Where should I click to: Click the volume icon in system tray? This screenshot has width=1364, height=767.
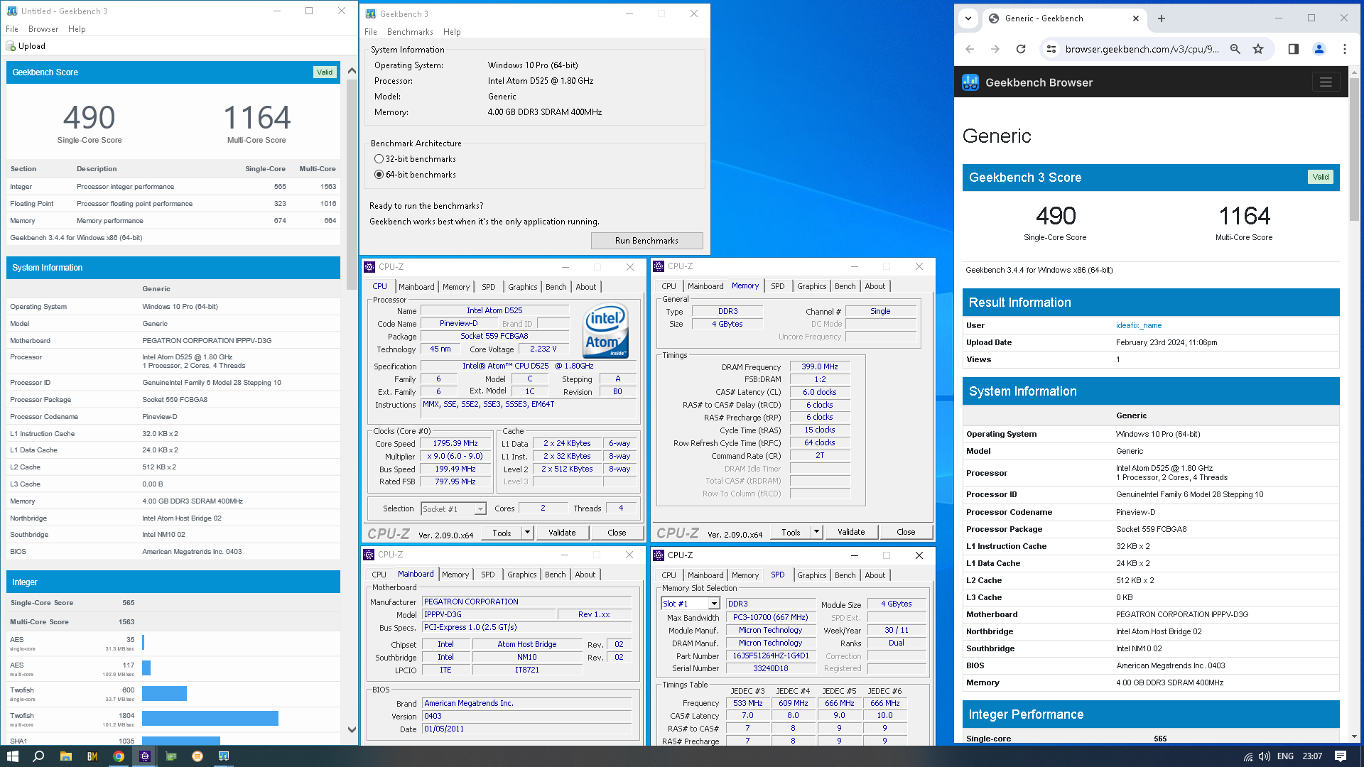(x=1265, y=756)
